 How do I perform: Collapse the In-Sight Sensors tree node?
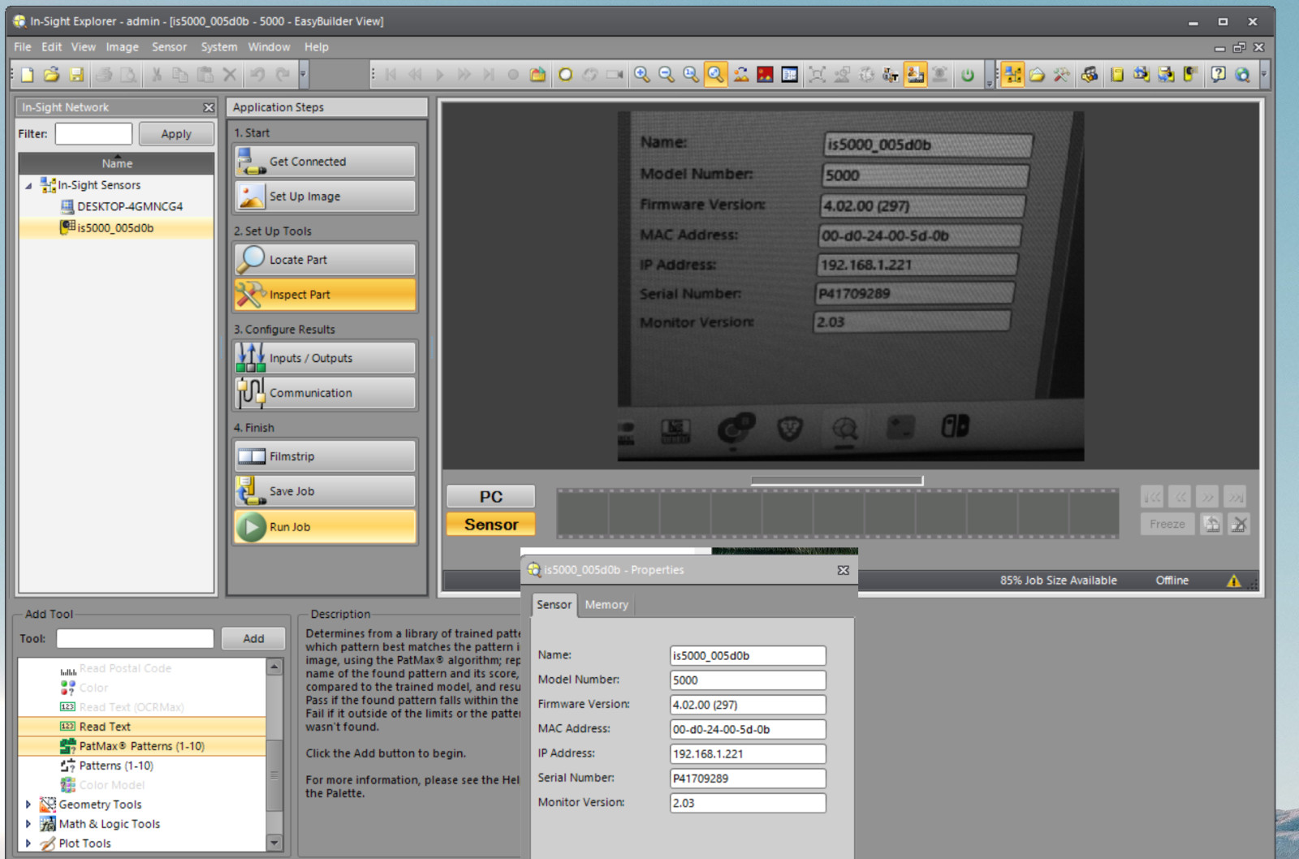(29, 186)
